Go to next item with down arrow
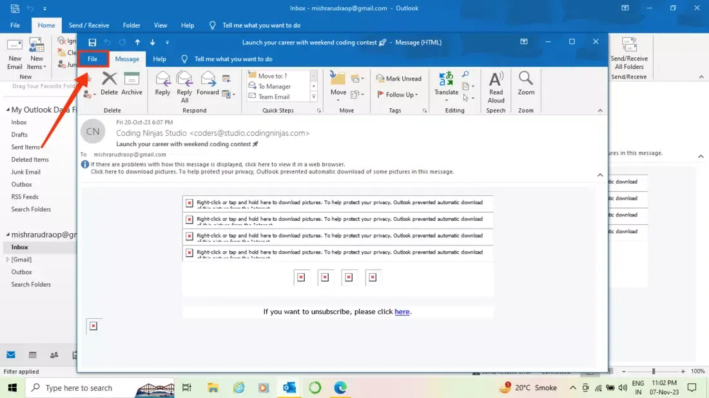The width and height of the screenshot is (709, 398). pos(152,43)
